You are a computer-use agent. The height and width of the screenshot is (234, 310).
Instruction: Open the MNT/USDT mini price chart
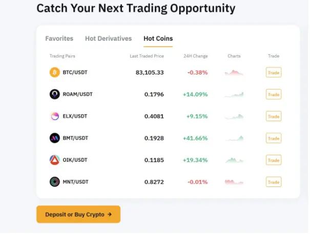pyautogui.click(x=234, y=182)
